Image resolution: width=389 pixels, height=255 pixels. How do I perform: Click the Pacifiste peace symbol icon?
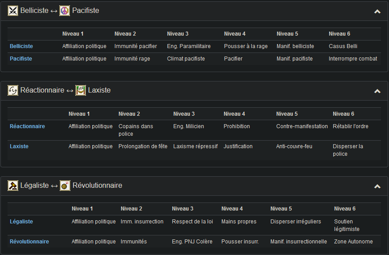click(x=65, y=11)
